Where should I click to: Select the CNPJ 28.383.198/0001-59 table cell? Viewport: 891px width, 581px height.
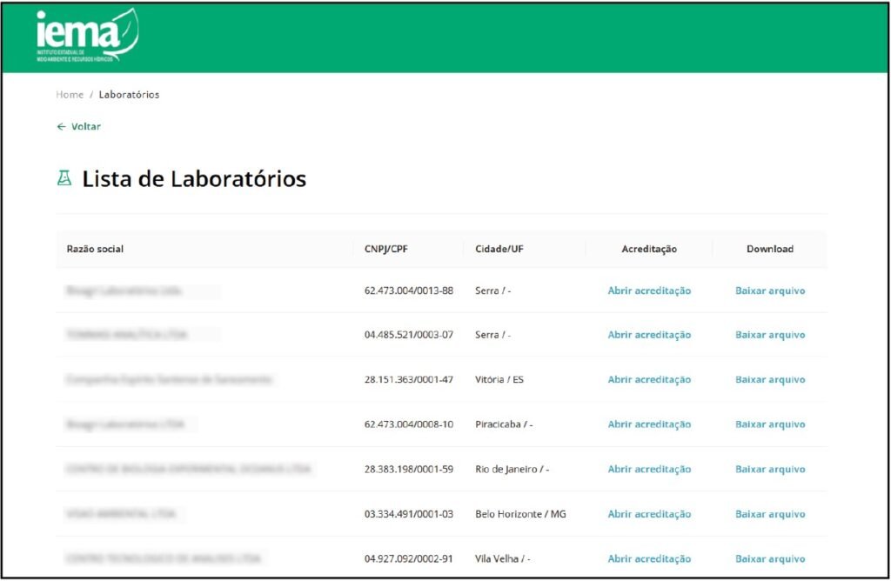[x=409, y=470]
